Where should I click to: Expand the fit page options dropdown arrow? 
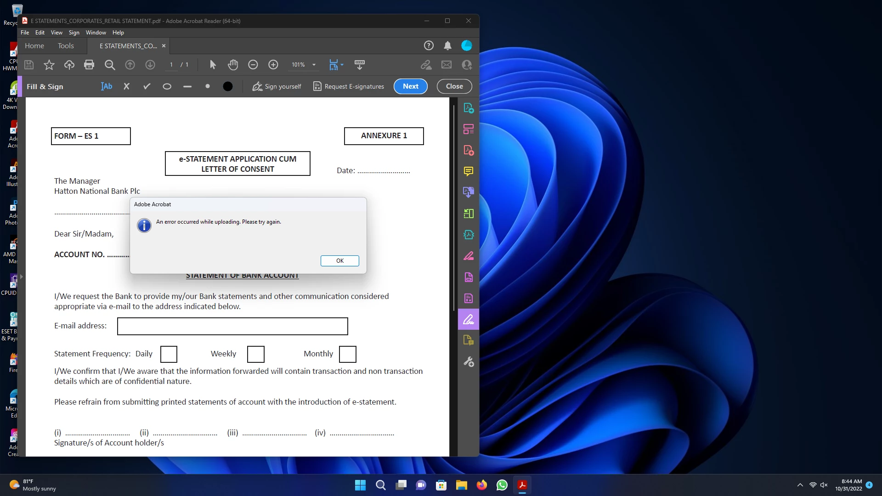[342, 65]
